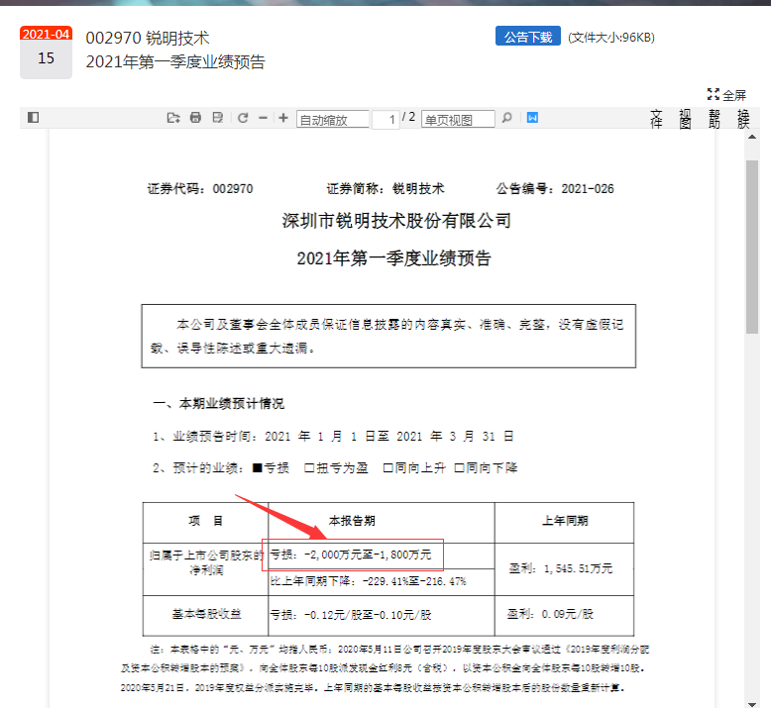Click the '基本每股收益' row label
771x708 pixels.
[x=206, y=614]
